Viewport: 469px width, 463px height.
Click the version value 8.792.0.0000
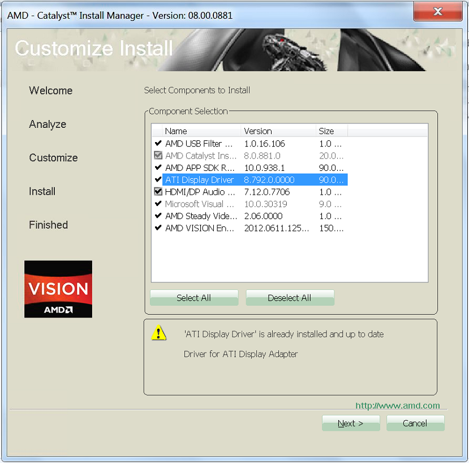coord(269,180)
